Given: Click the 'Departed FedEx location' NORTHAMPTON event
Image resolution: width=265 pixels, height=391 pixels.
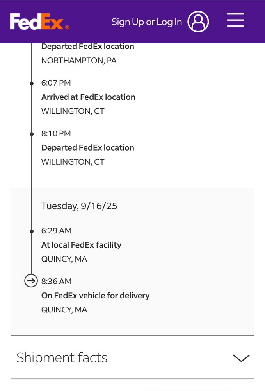Looking at the screenshot, I should click(87, 46).
